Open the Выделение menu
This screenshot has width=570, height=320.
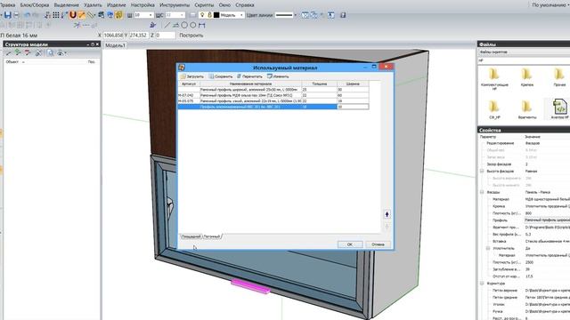(x=67, y=5)
